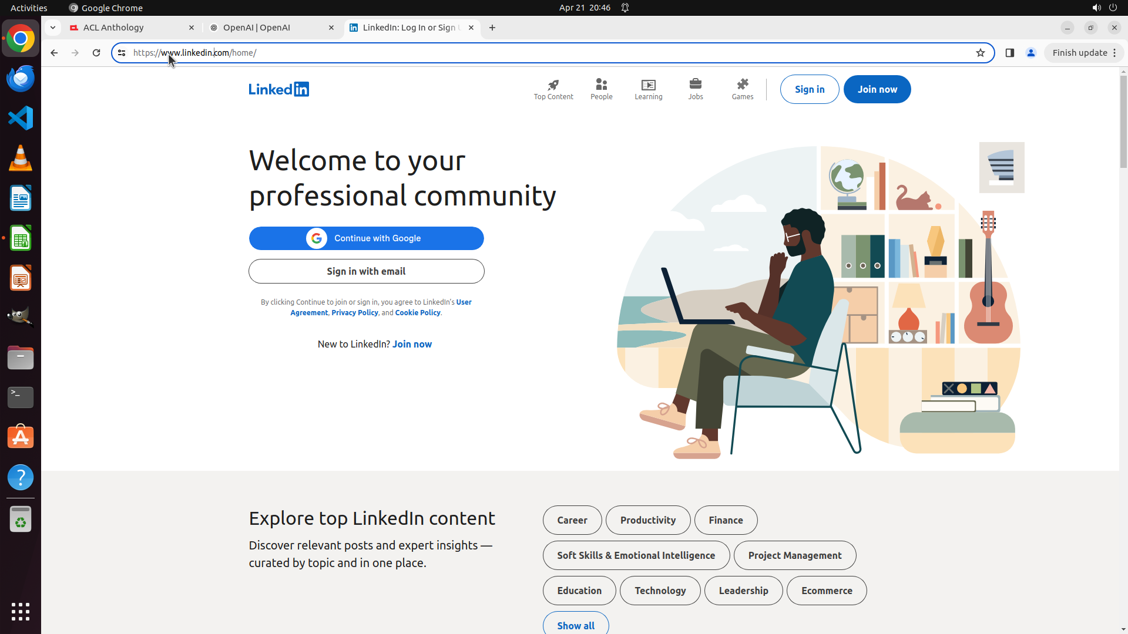The image size is (1128, 634).
Task: Reload the current page
Action: click(x=96, y=53)
